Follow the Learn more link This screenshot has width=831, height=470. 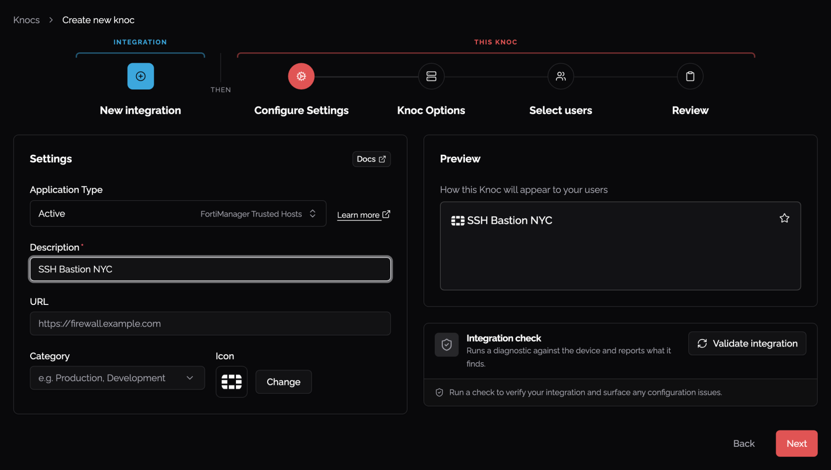click(x=364, y=215)
